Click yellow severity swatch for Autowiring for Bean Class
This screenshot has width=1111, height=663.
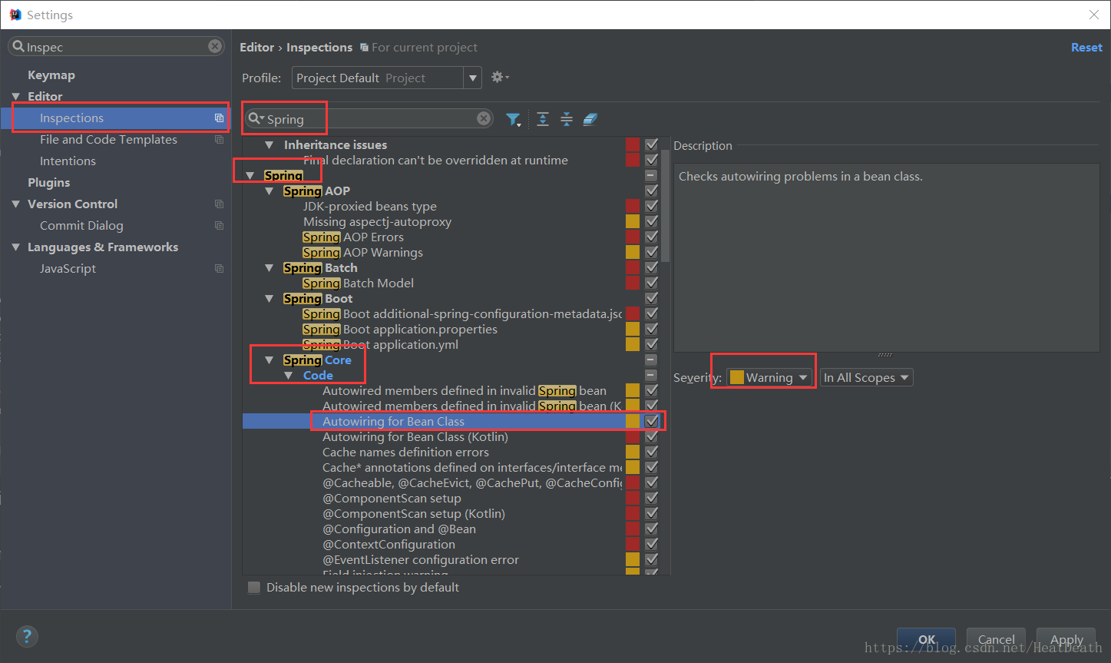pos(633,421)
